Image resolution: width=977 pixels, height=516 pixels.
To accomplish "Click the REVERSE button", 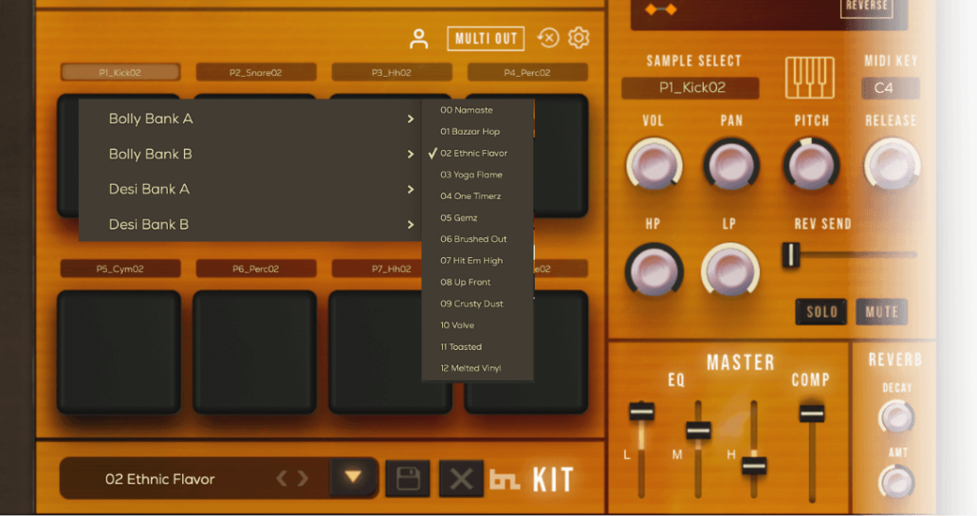I will 867,6.
